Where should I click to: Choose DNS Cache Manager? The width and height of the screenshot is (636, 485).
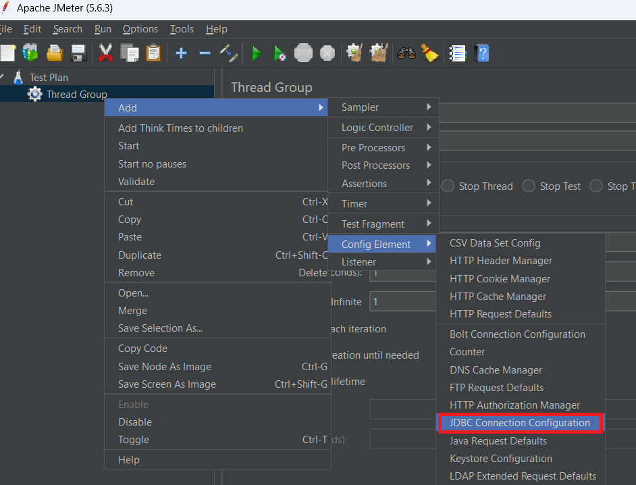coord(521,369)
